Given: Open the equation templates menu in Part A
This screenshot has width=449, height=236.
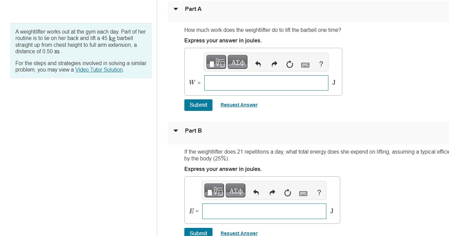Looking at the screenshot, I should pos(216,62).
